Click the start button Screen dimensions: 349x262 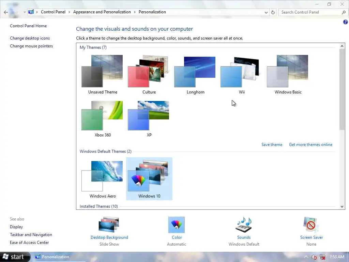click(x=15, y=257)
